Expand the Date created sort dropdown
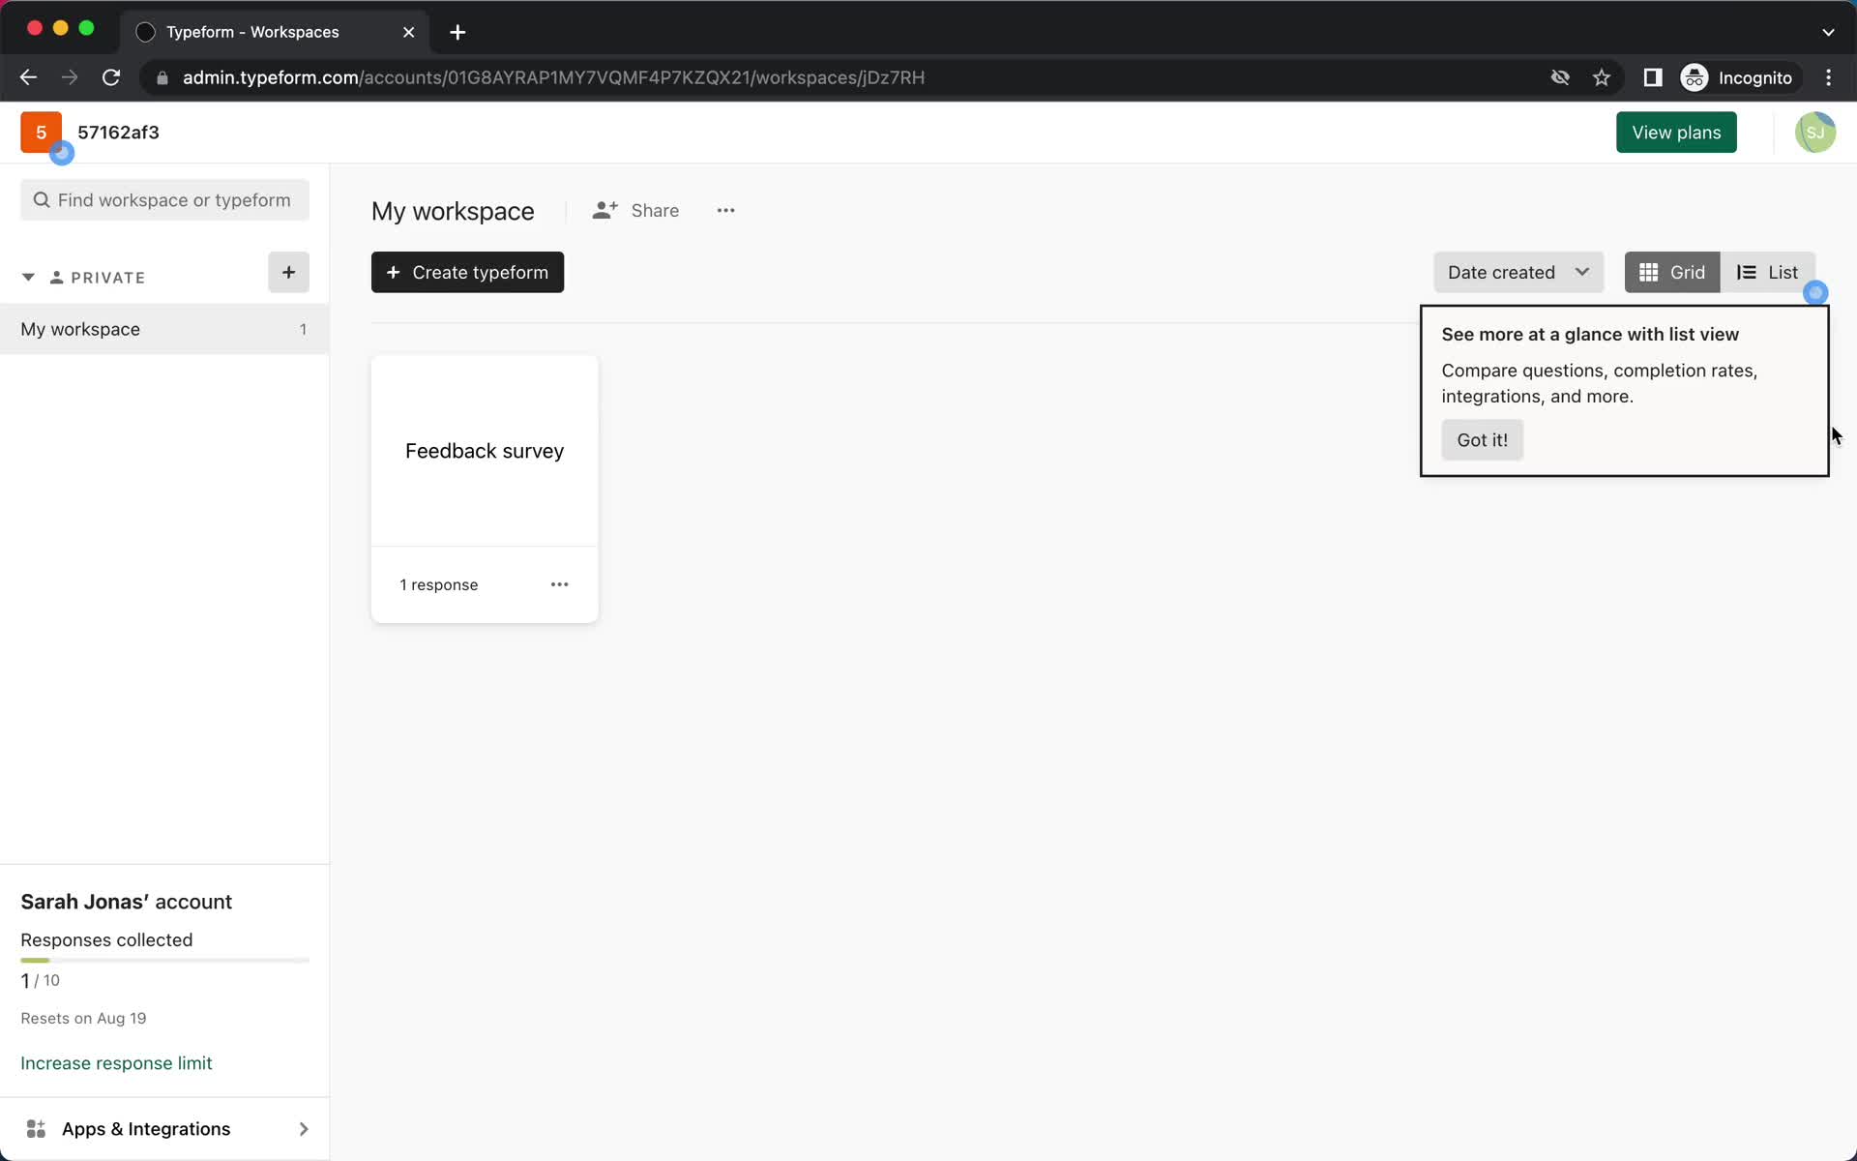This screenshot has height=1161, width=1857. tap(1518, 272)
